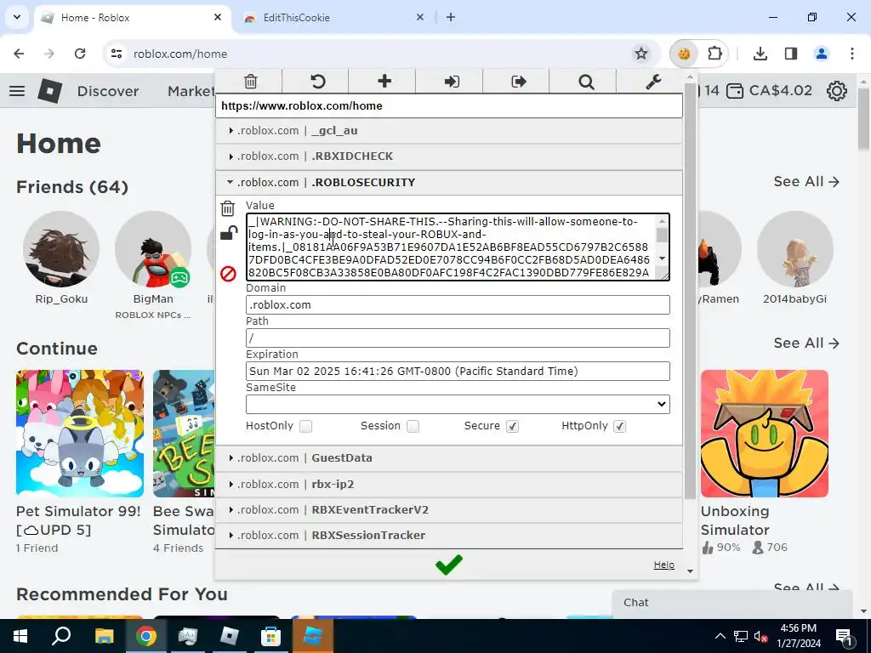The height and width of the screenshot is (653, 871).
Task: Reload the Roblox page
Action: [x=80, y=54]
